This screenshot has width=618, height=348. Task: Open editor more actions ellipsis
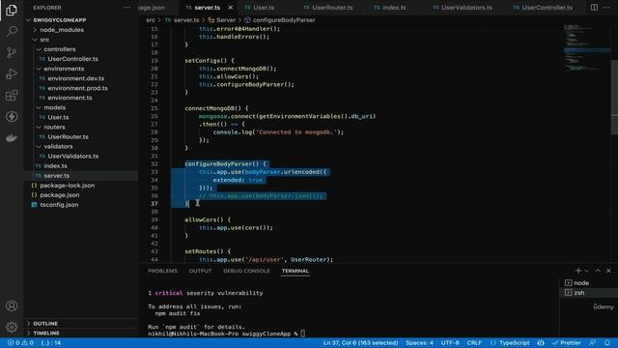pos(607,8)
